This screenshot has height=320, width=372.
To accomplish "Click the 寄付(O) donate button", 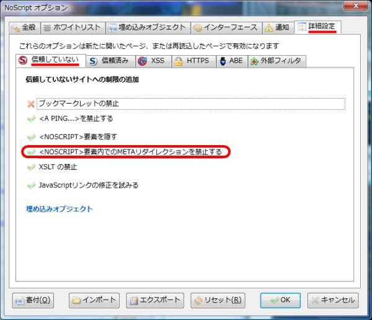I will coord(33,300).
